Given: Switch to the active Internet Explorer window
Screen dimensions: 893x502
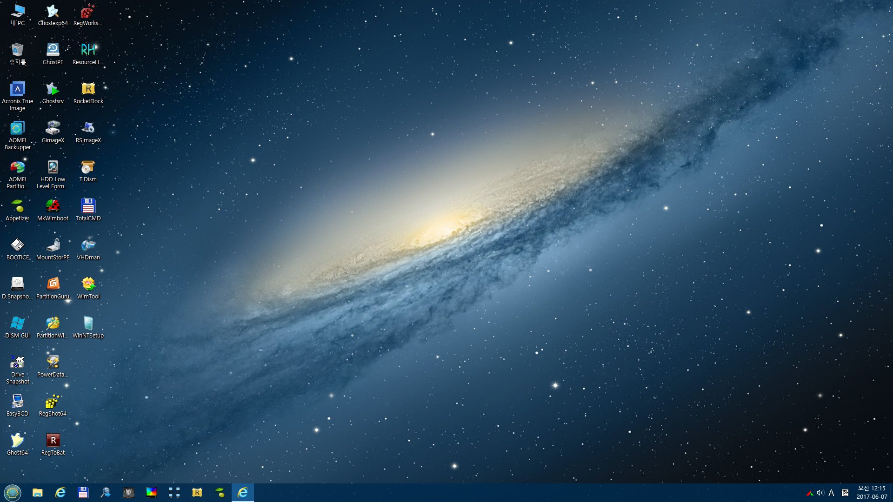Looking at the screenshot, I should click(243, 493).
